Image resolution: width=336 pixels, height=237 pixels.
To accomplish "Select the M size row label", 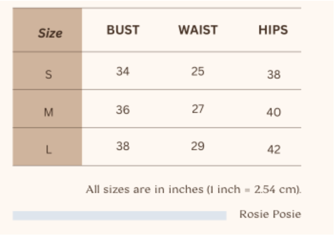I will tap(49, 112).
